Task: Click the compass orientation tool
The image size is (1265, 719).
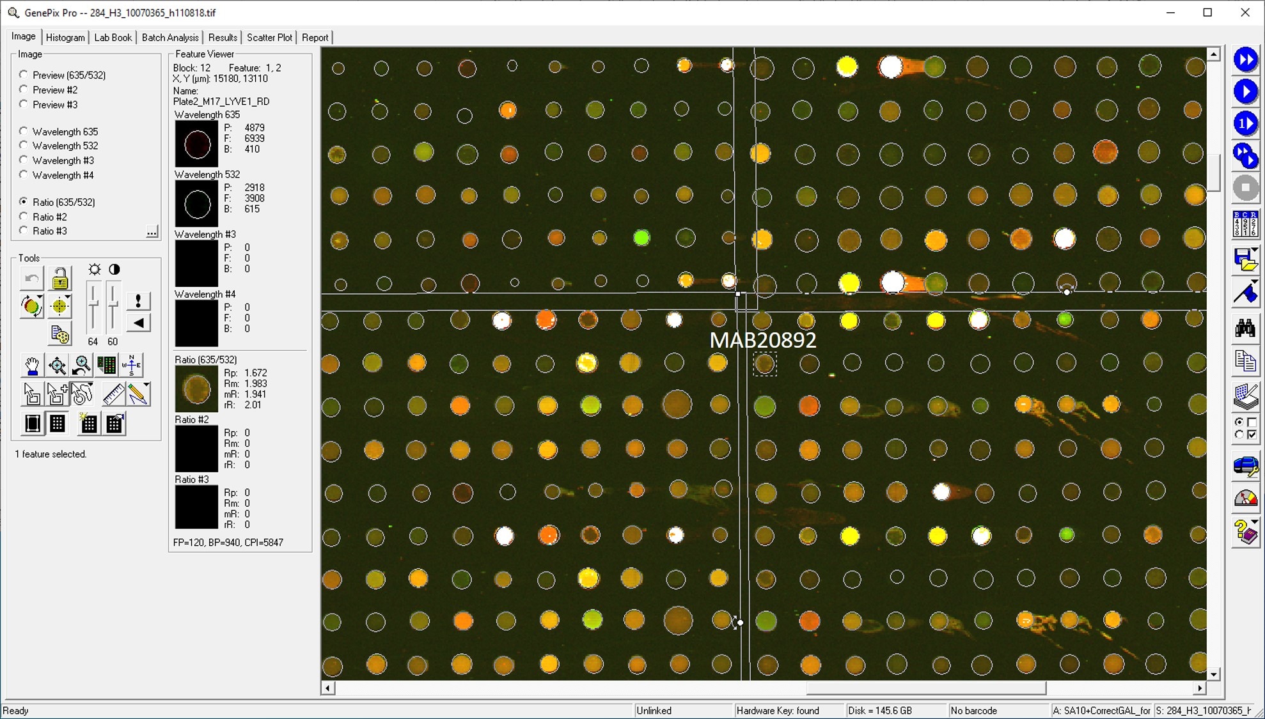Action: (132, 366)
